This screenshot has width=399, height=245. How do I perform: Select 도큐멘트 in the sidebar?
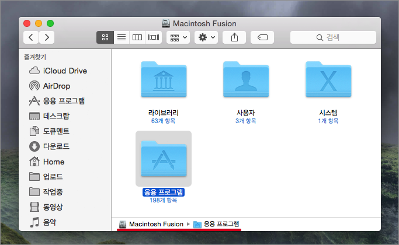(50, 131)
